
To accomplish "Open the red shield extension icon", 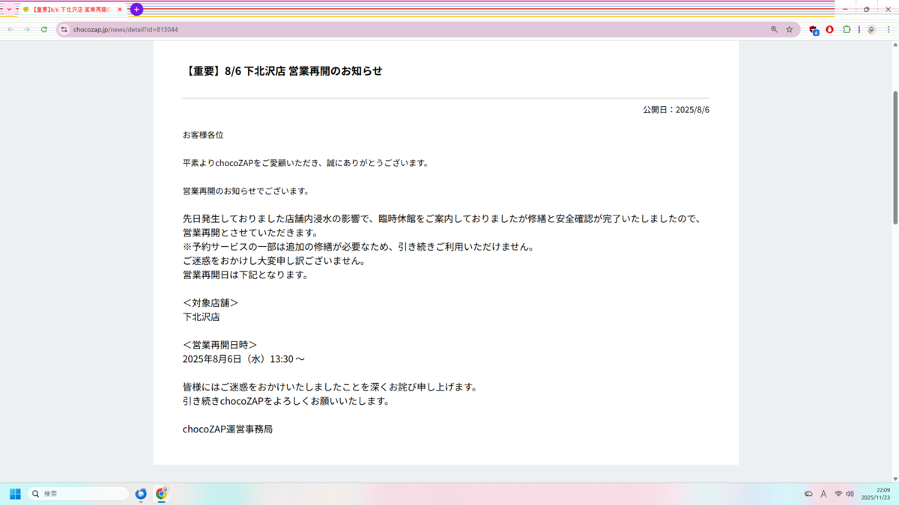I will tap(830, 29).
